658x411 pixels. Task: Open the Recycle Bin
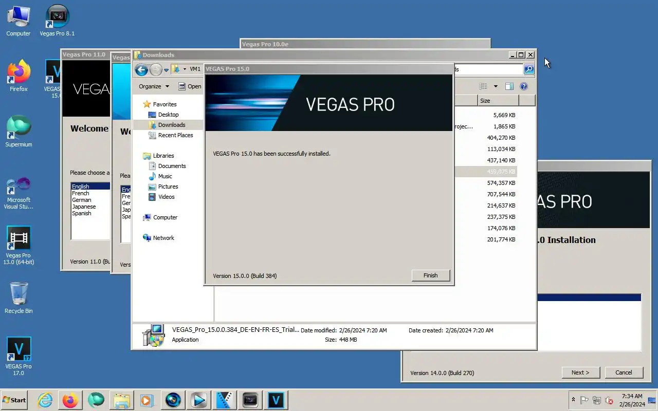[19, 298]
